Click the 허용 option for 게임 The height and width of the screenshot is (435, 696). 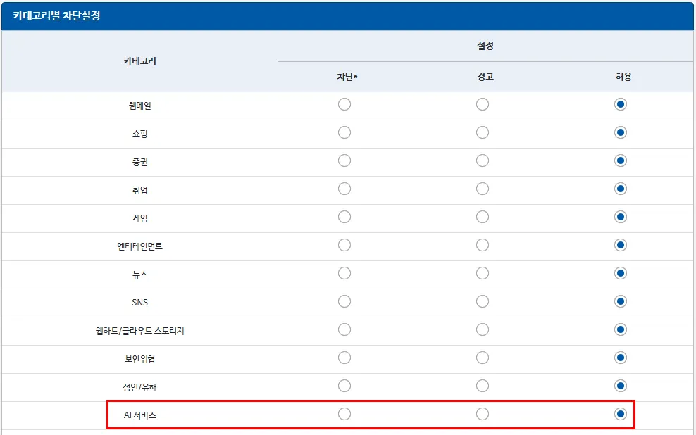[x=621, y=217]
